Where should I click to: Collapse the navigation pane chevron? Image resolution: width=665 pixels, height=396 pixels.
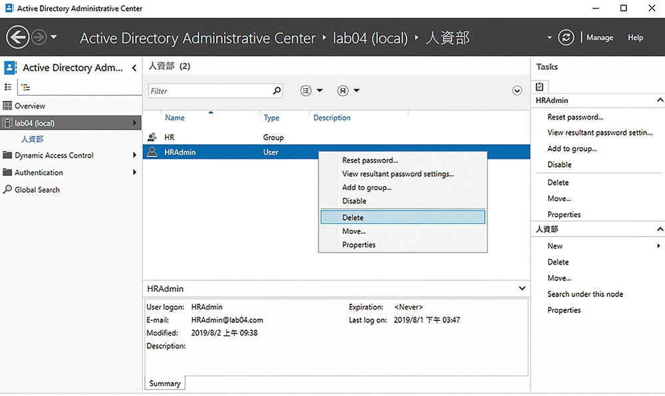(x=134, y=68)
